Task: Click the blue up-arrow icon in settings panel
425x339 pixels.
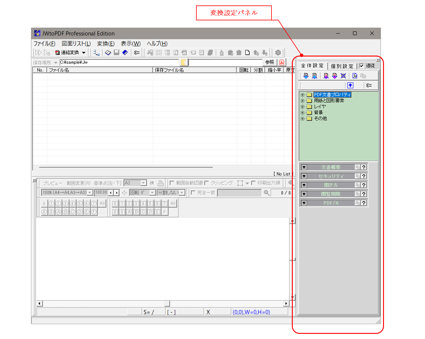Action: tap(350, 85)
